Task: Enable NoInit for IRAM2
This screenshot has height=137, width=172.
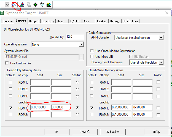Action: [x=158, y=115]
